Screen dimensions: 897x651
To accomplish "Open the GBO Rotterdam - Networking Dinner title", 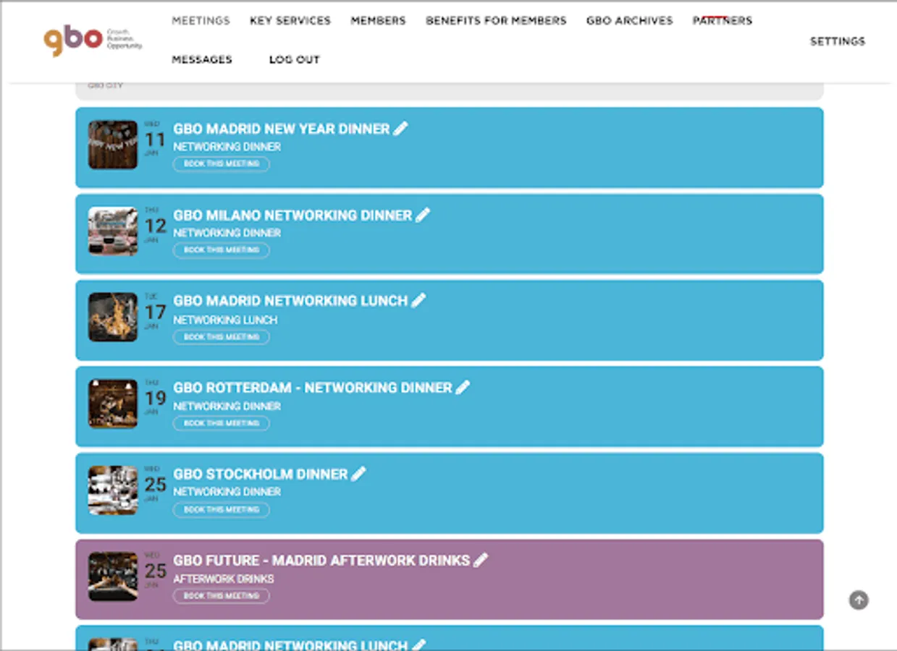I will [x=313, y=387].
